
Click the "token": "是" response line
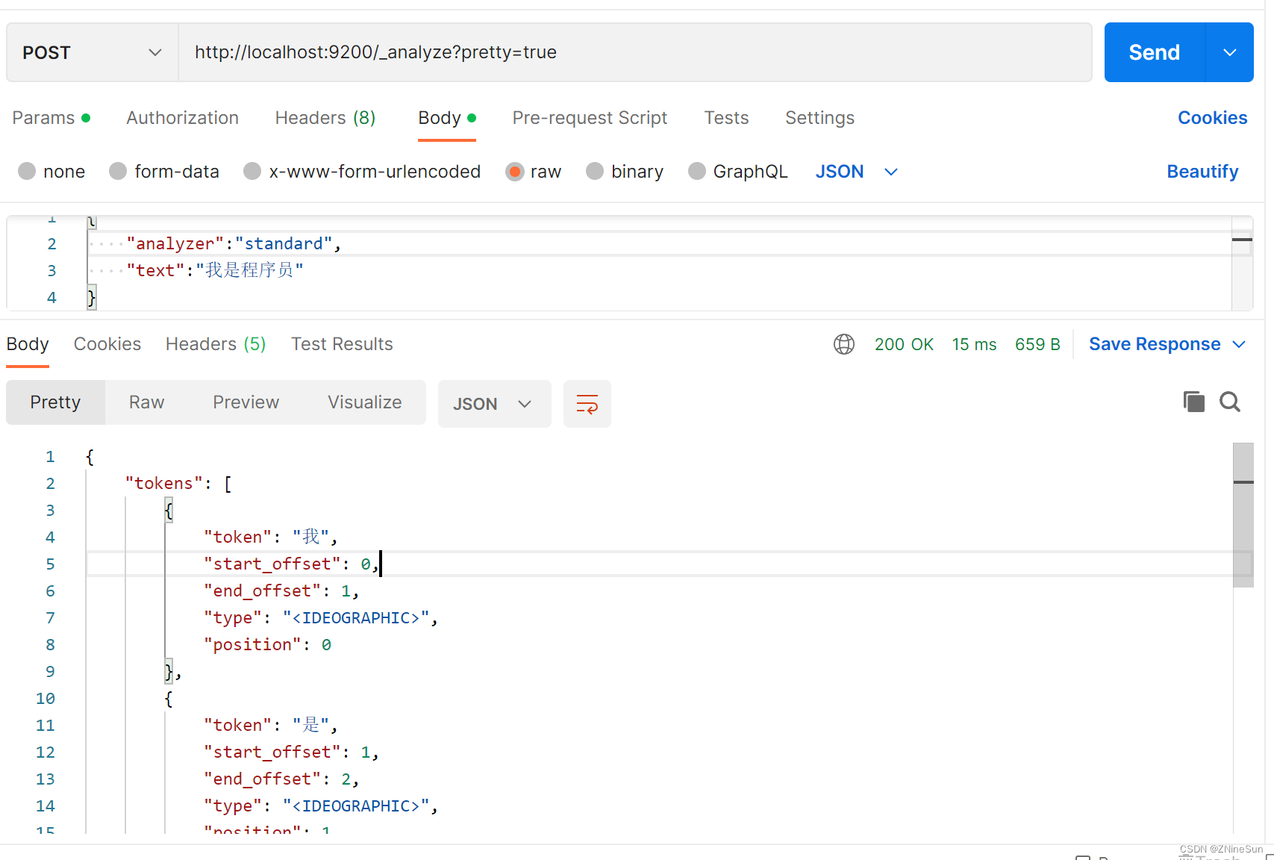click(270, 725)
